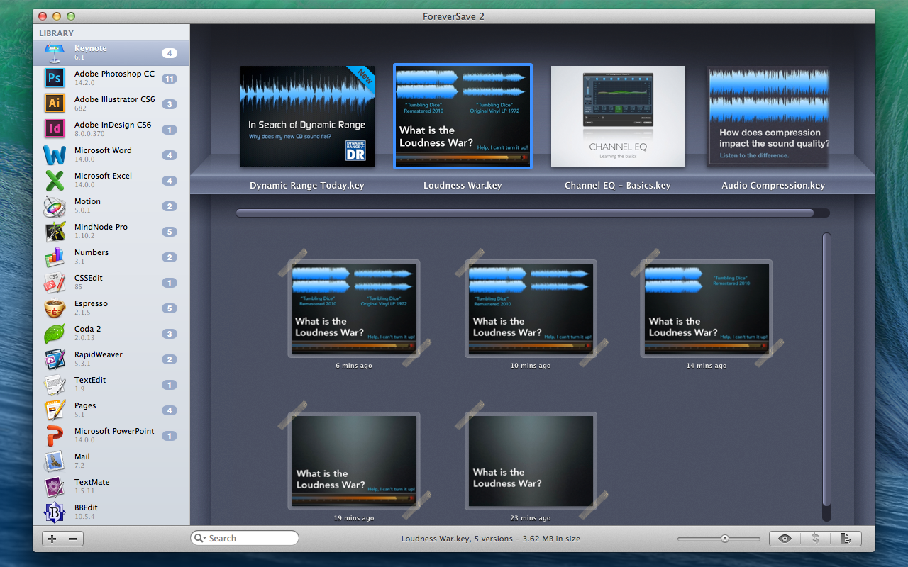Click the ForeverSave 2 window title

point(454,16)
